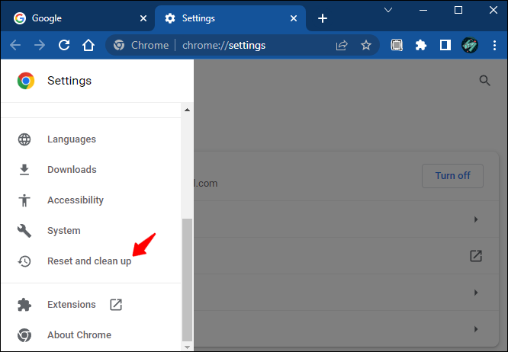Viewport: 508px width, 352px height.
Task: Close the Google tab
Action: (x=143, y=18)
